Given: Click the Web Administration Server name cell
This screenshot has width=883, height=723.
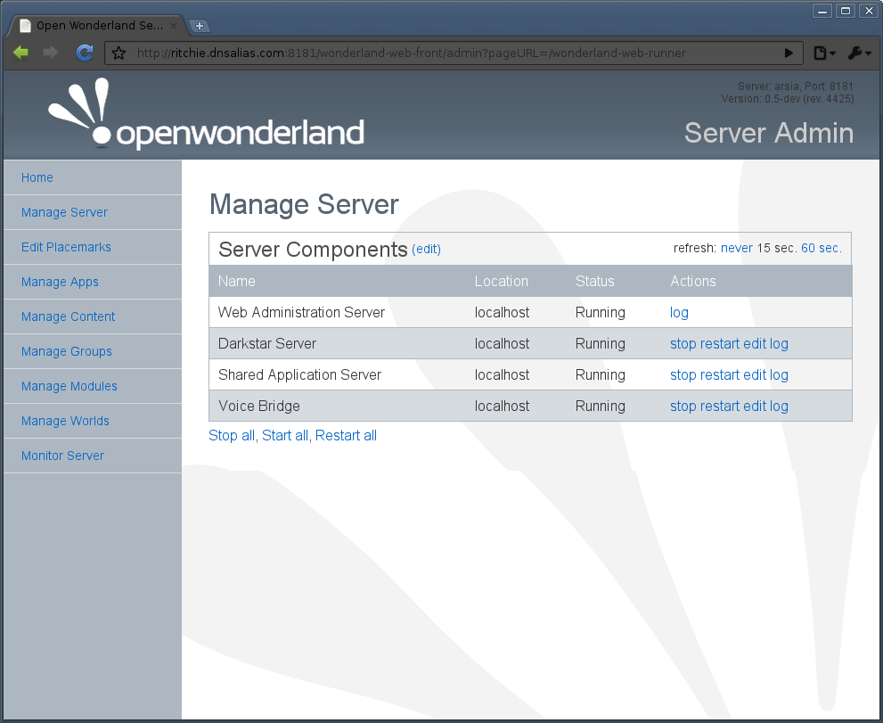Looking at the screenshot, I should 301,313.
